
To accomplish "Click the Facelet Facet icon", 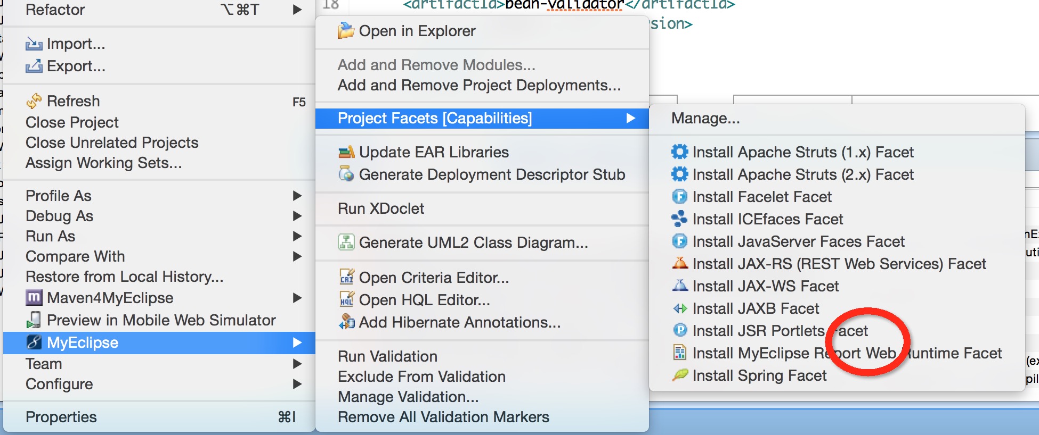I will [x=679, y=197].
